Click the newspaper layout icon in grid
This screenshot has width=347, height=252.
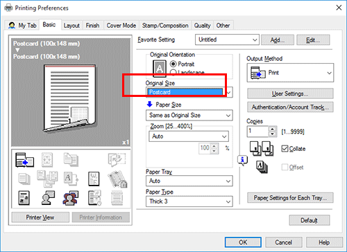[x=24, y=198]
